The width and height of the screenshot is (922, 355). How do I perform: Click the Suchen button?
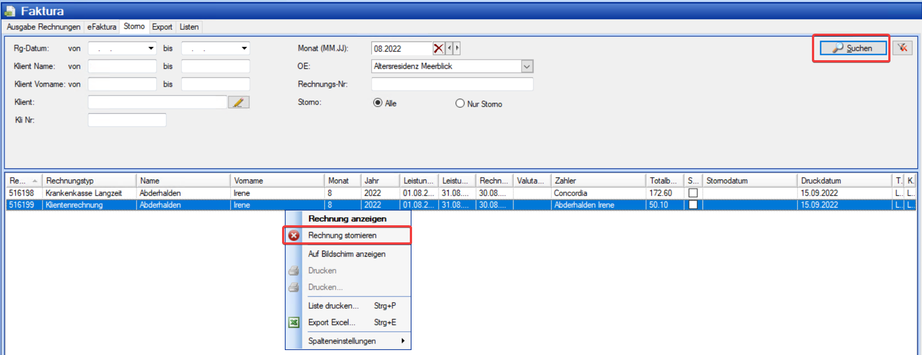(853, 48)
